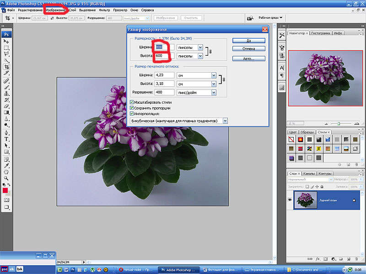Image resolution: width=366 pixels, height=274 pixels.
Task: Select the Rectangular Marquee tool
Action: point(7,47)
